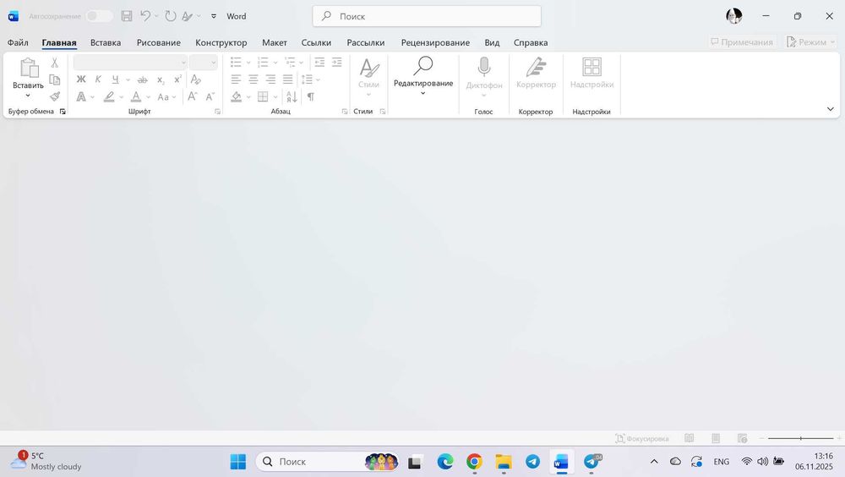Click the numbered list icon
This screenshot has height=477, width=845.
click(263, 62)
